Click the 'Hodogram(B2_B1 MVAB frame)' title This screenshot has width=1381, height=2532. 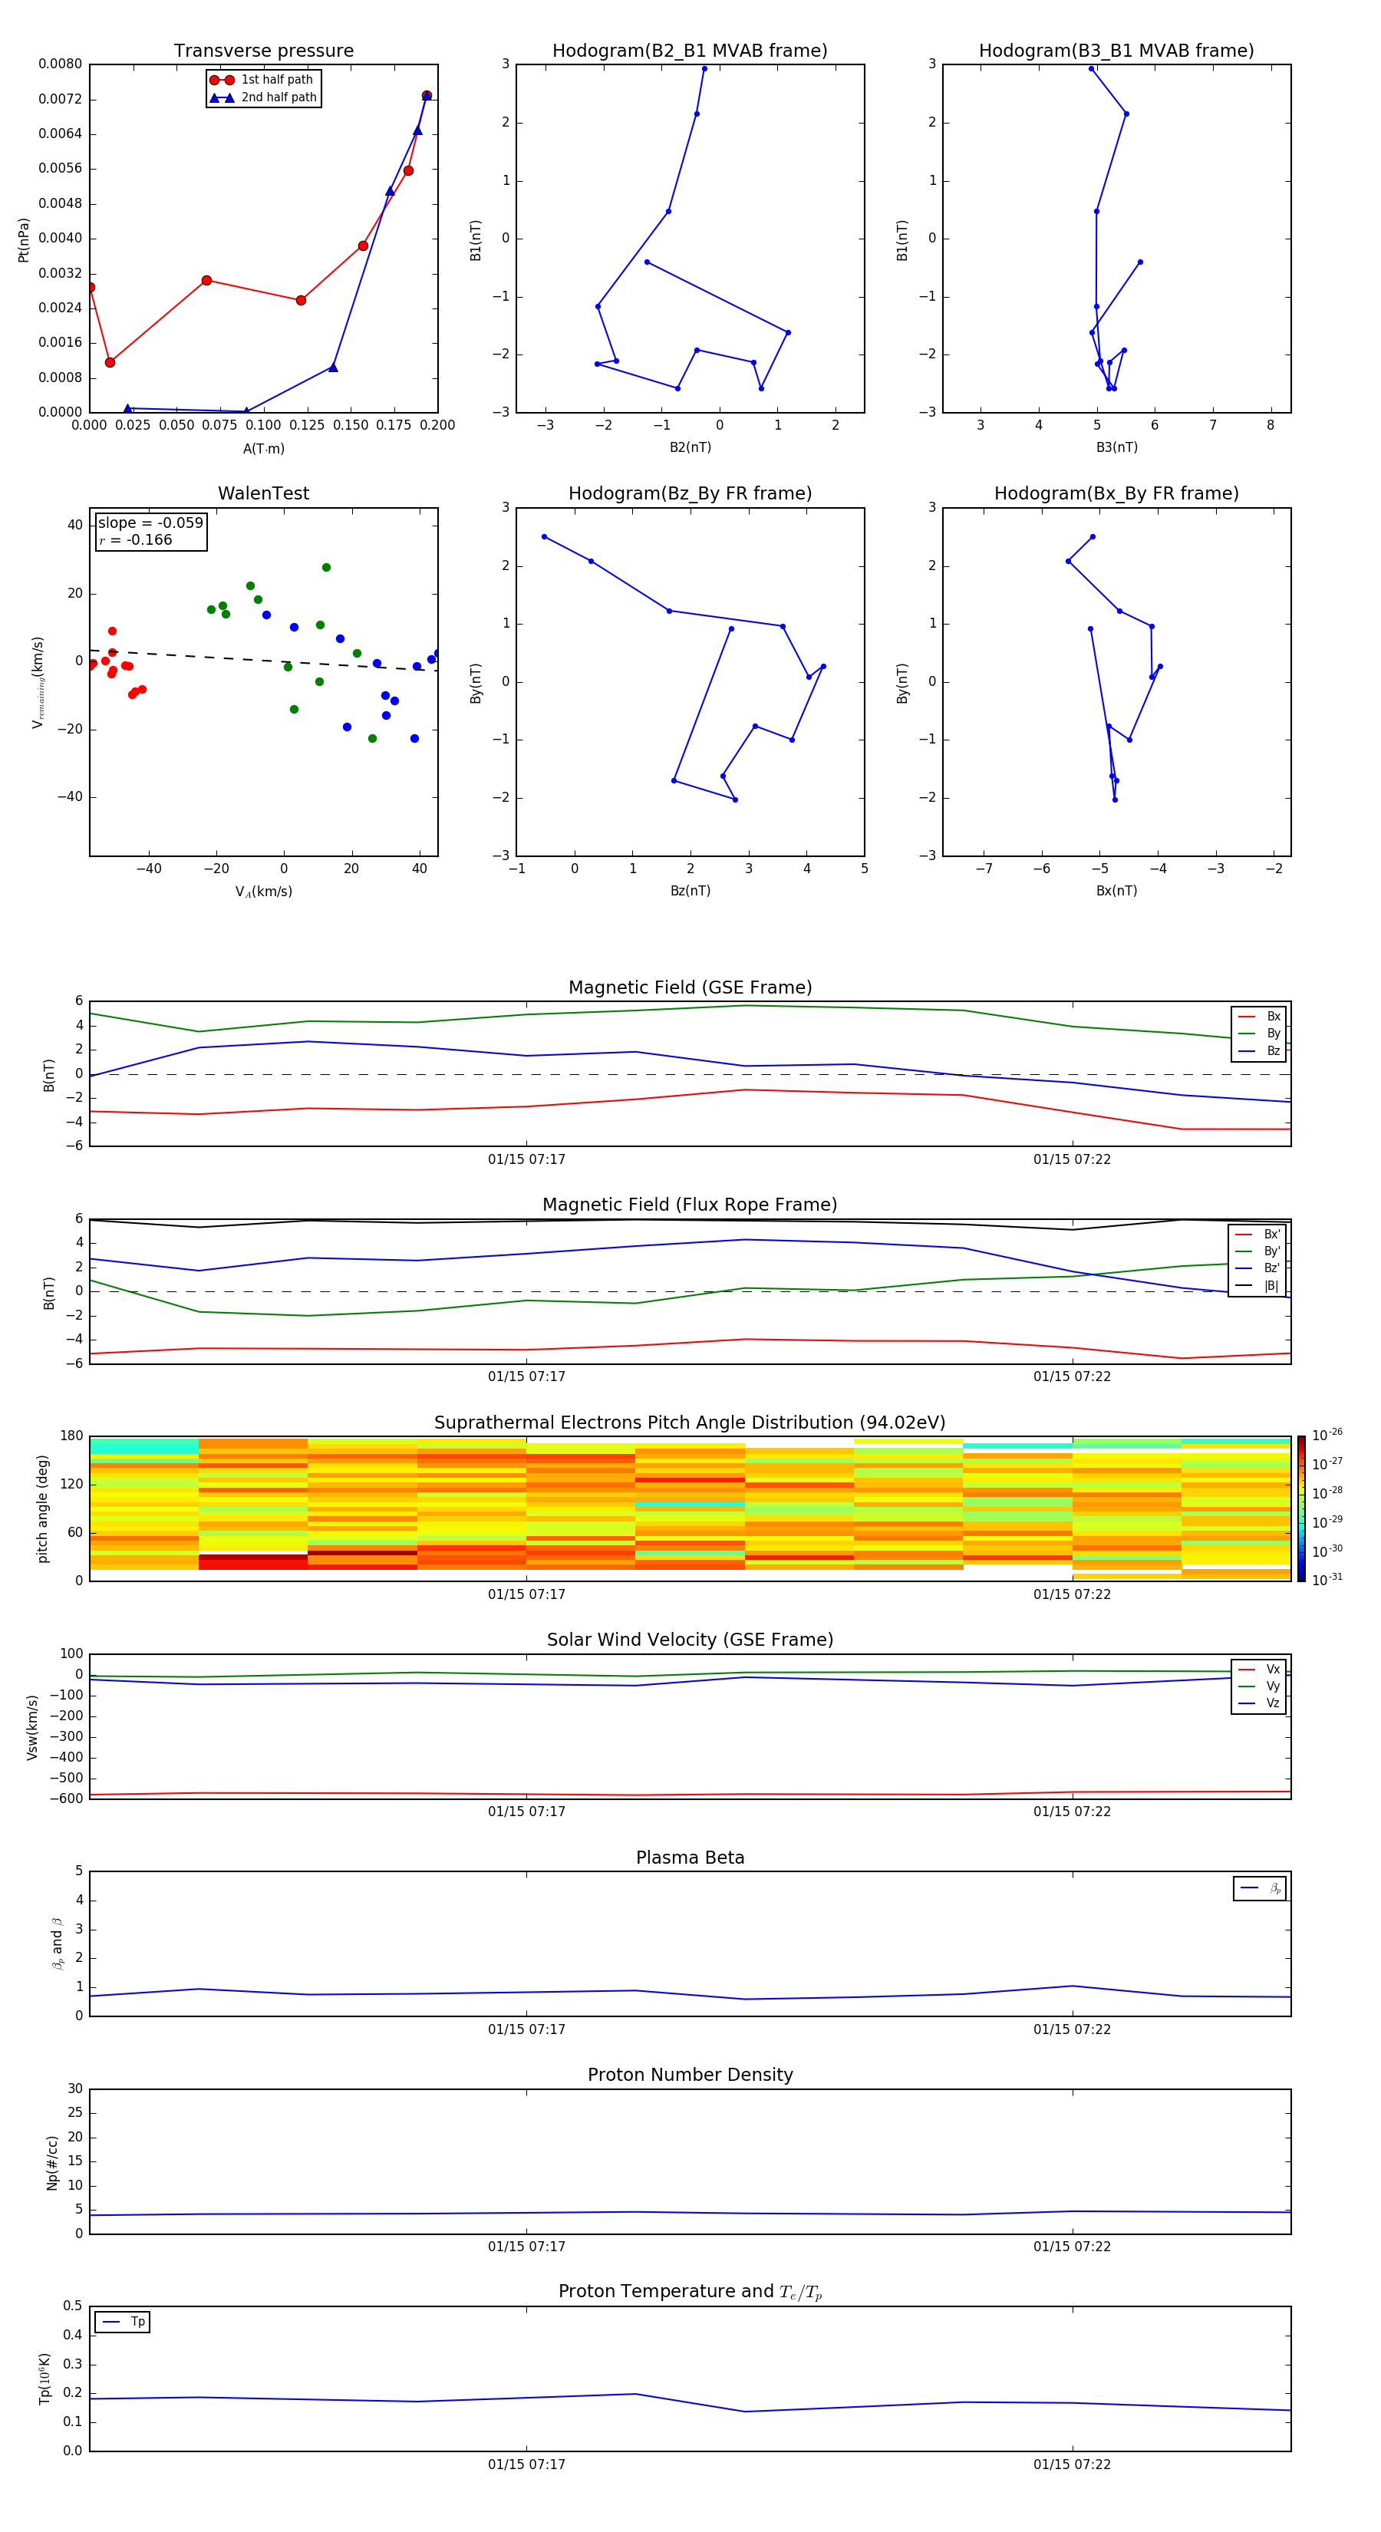[x=690, y=51]
